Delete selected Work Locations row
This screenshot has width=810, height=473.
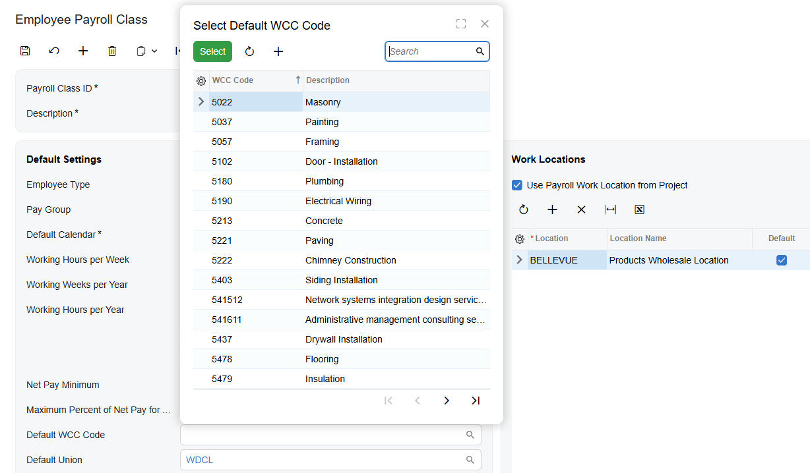581,209
